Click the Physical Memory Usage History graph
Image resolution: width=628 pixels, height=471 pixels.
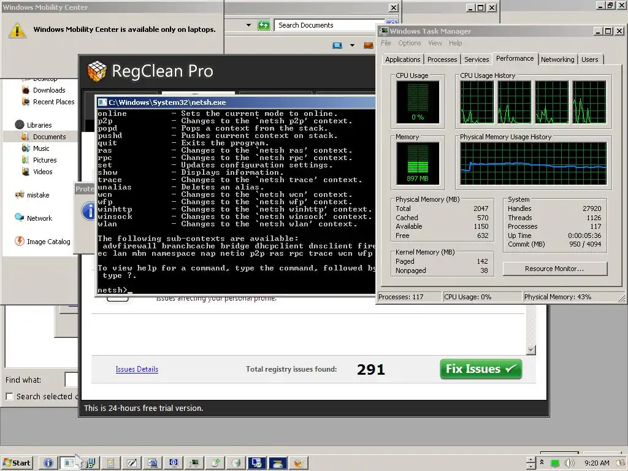[533, 163]
